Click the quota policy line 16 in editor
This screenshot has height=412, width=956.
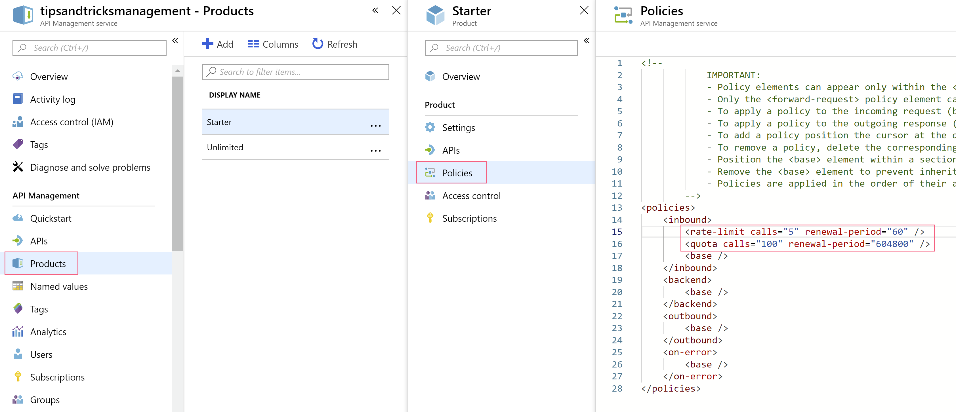click(x=807, y=244)
